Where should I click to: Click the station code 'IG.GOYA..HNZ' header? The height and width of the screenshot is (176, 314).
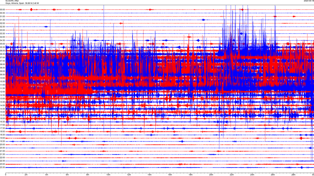coord(12,1)
